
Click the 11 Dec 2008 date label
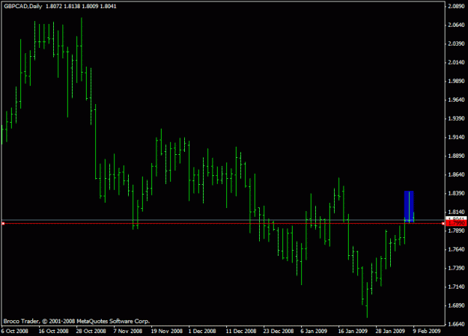[x=241, y=331]
